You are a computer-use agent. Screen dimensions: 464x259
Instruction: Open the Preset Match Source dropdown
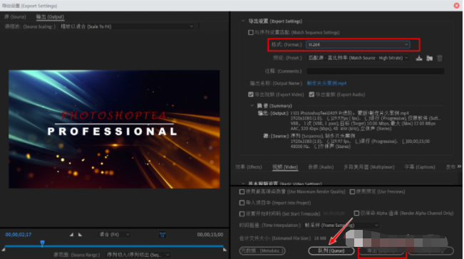358,58
